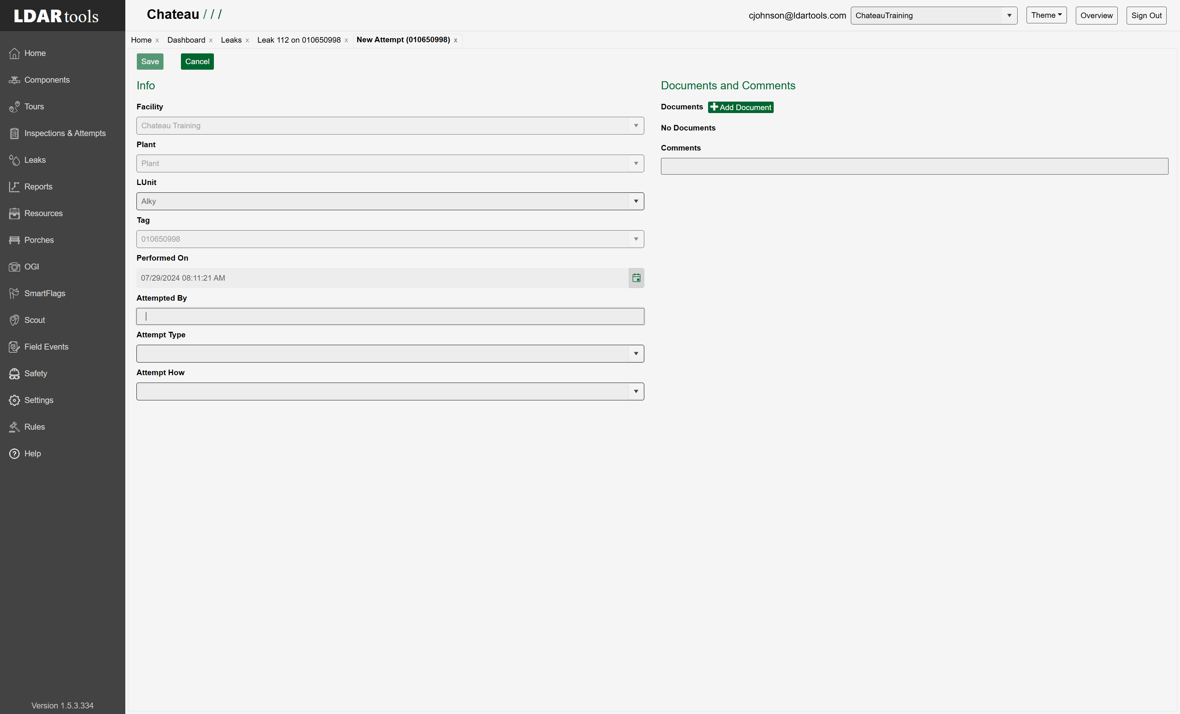The height and width of the screenshot is (714, 1180).
Task: Click the Sign Out button
Action: pyautogui.click(x=1147, y=15)
